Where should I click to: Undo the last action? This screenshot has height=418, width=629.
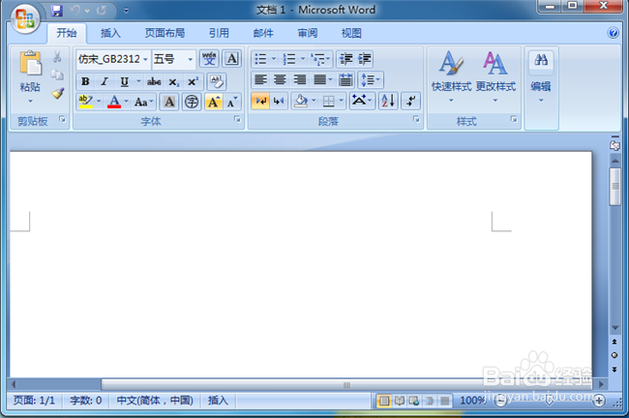coord(75,11)
